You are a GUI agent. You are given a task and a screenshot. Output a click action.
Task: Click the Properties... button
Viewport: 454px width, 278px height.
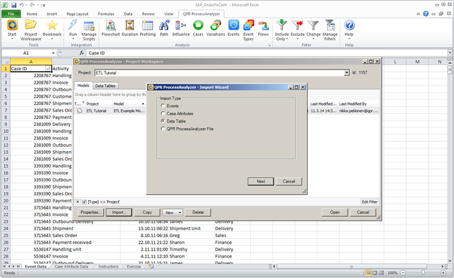click(x=91, y=212)
